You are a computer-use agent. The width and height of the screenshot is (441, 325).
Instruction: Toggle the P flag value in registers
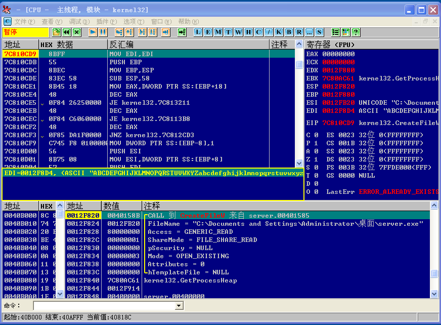316,143
